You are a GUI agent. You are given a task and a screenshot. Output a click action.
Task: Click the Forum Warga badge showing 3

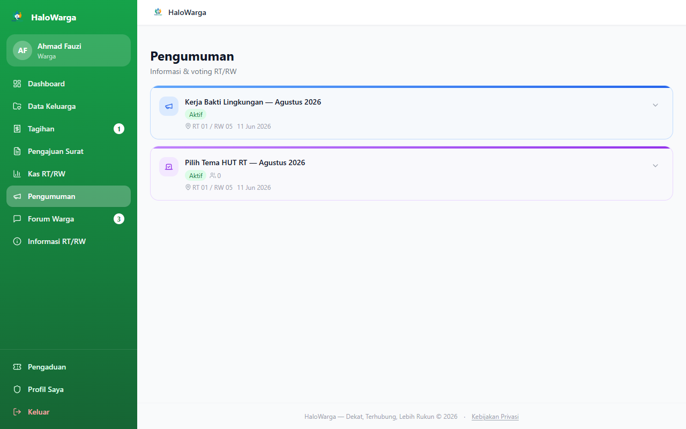point(119,219)
